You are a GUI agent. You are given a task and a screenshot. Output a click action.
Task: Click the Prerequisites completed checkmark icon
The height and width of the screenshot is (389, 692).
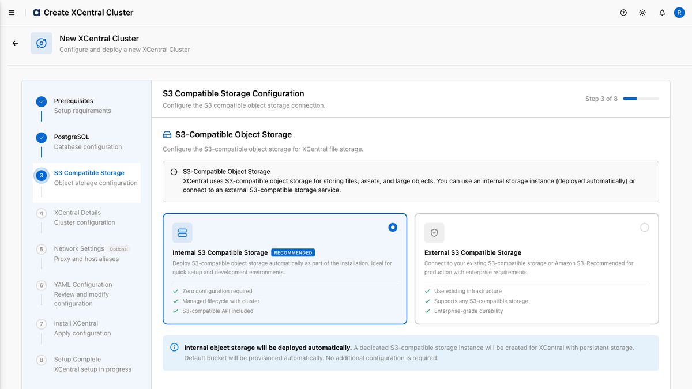point(42,102)
